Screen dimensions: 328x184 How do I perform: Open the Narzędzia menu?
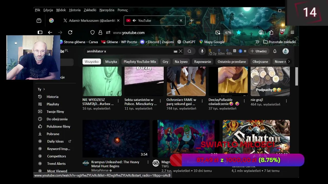107,10
